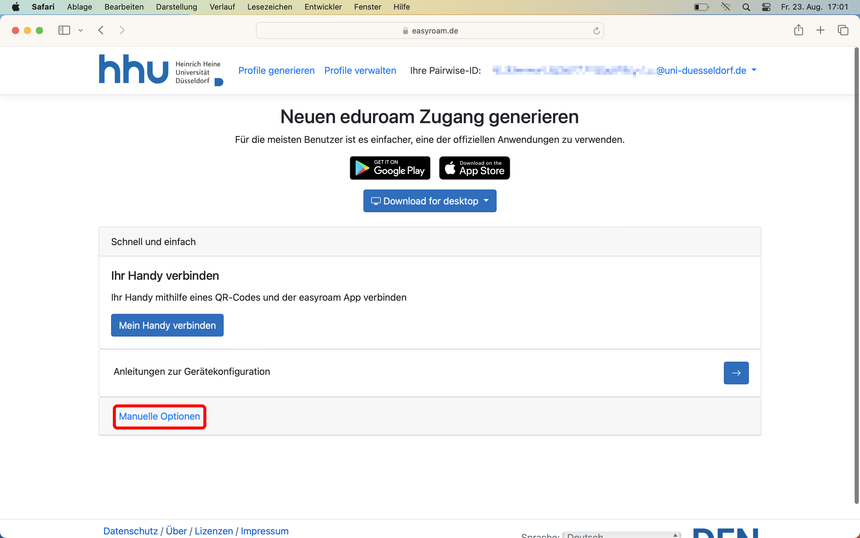Click the Google Play badge
860x538 pixels.
click(x=390, y=168)
